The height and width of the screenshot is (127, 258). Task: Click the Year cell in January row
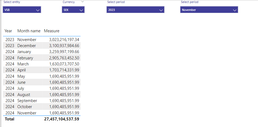[10, 52]
